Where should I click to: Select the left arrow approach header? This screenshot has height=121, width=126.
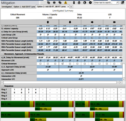(114, 22)
